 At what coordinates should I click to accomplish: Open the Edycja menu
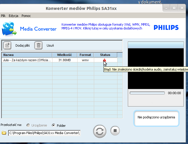(x=13, y=16)
